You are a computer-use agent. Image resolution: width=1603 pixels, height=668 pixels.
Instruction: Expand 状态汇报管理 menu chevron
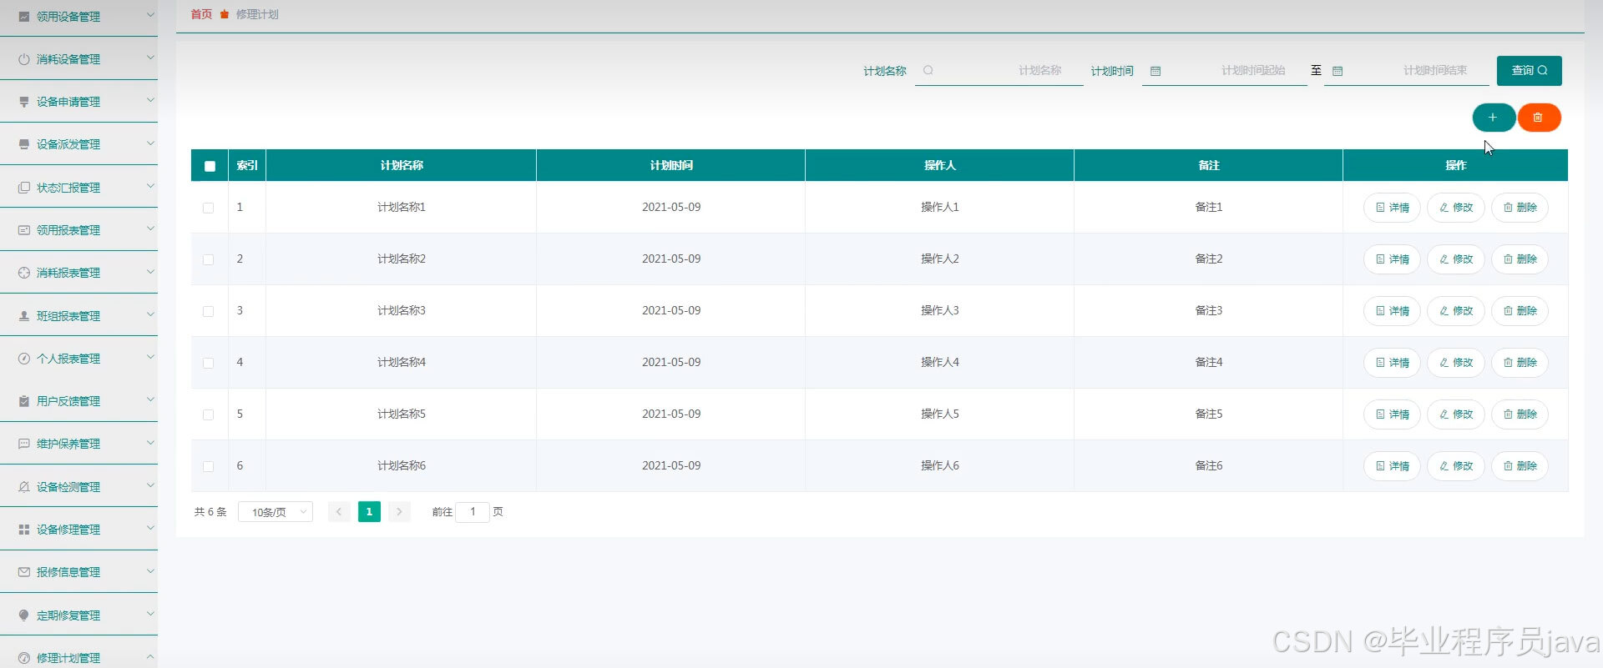pos(151,186)
